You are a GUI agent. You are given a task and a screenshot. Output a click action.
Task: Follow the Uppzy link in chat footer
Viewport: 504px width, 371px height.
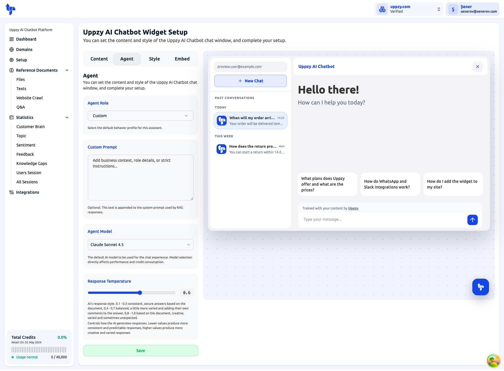(x=353, y=208)
